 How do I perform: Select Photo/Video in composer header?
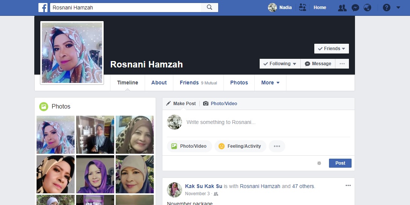tap(224, 104)
